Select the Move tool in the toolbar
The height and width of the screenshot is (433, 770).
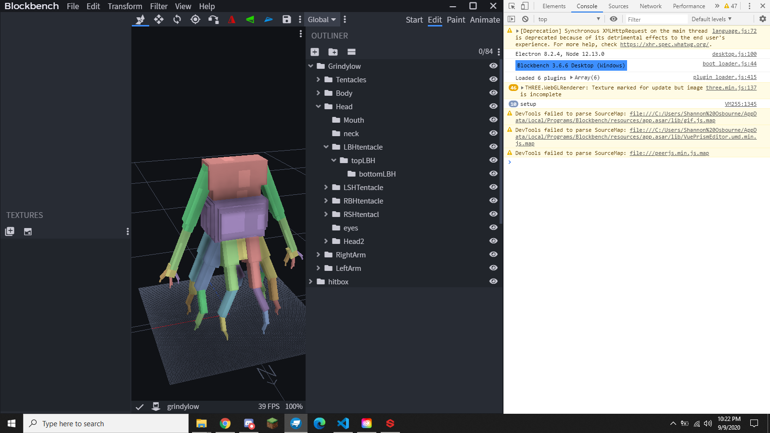tap(159, 20)
